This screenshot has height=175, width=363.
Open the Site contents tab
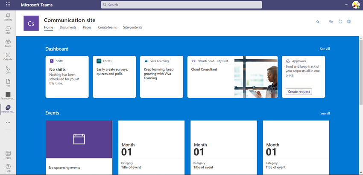click(133, 27)
